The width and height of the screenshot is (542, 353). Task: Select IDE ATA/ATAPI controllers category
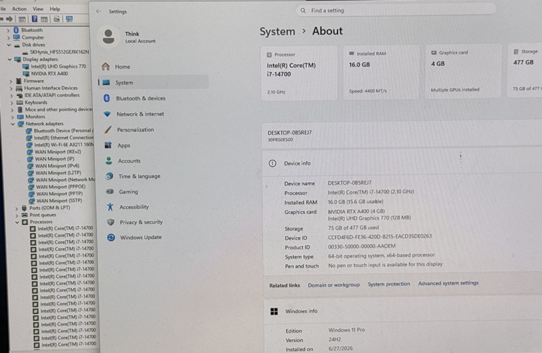52,95
